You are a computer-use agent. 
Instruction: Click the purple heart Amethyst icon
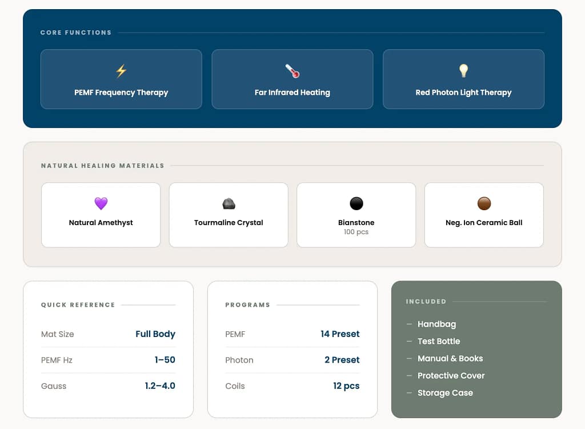pos(101,203)
